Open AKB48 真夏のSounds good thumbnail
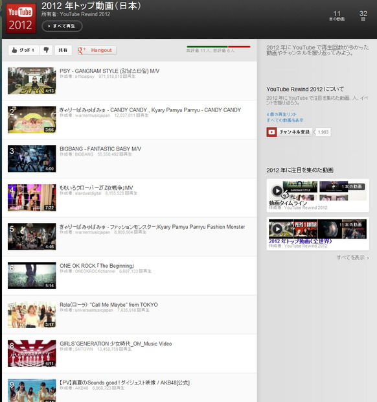 pyautogui.click(x=32, y=390)
